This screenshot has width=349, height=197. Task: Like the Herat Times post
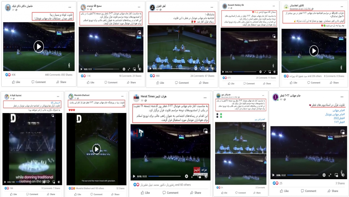[145, 193]
